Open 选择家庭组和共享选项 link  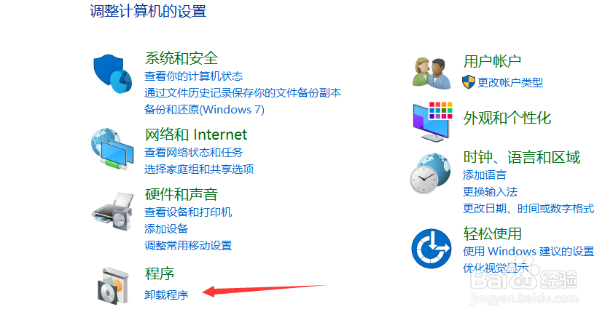click(199, 169)
